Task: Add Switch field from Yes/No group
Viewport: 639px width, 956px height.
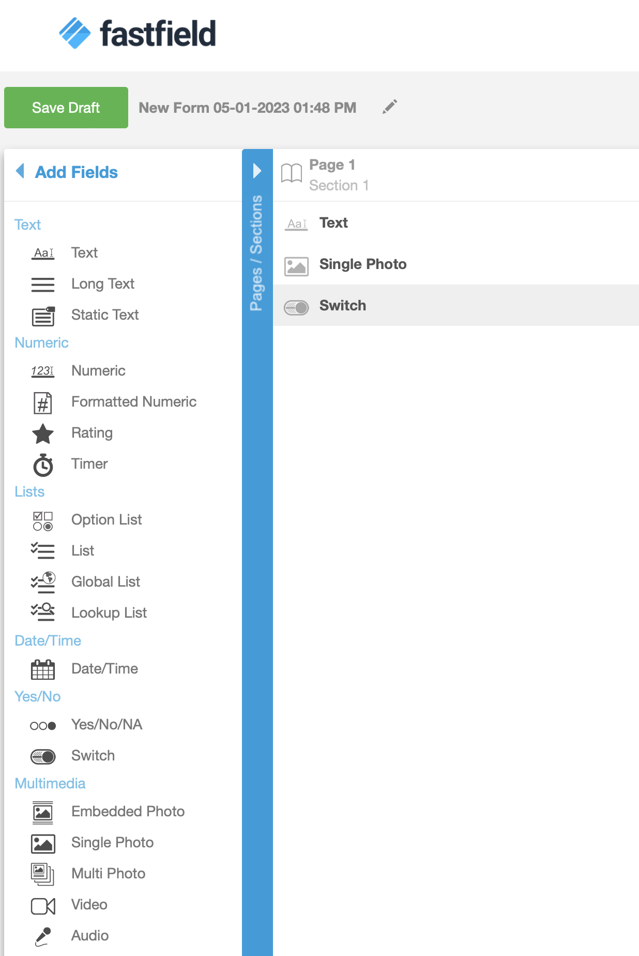Action: [93, 756]
